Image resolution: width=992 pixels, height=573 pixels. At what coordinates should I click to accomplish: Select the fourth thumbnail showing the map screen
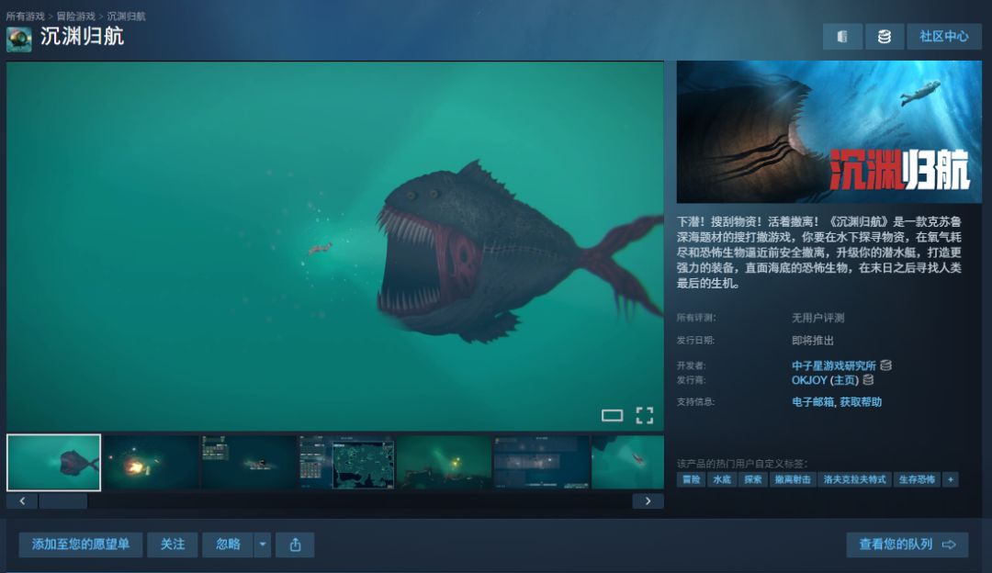pyautogui.click(x=346, y=462)
